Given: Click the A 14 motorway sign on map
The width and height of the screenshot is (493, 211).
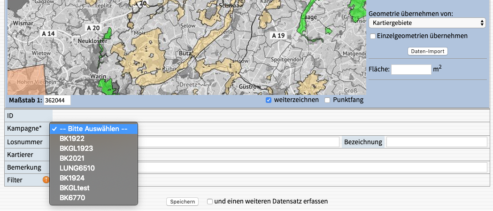Looking at the screenshot, I should (48, 33).
